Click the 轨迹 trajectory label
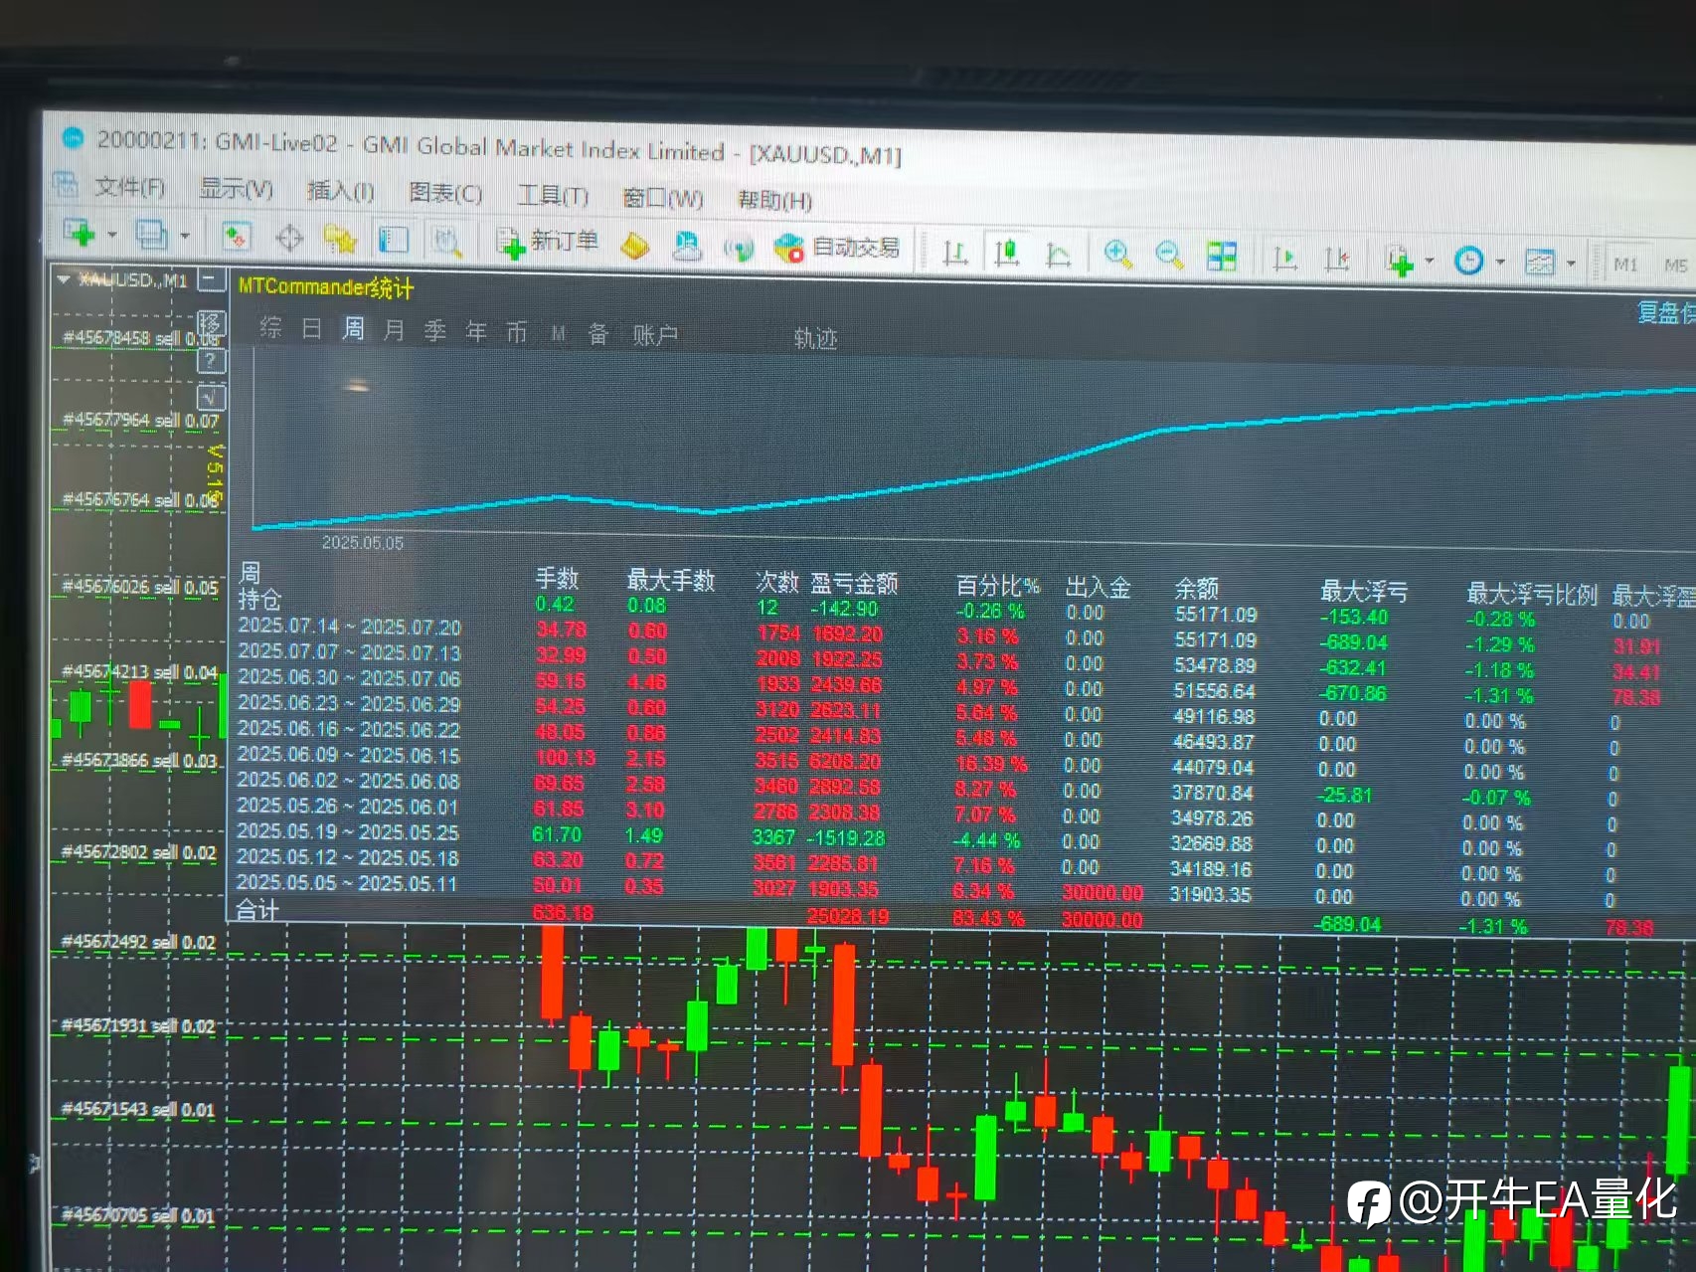This screenshot has height=1272, width=1696. 815,338
